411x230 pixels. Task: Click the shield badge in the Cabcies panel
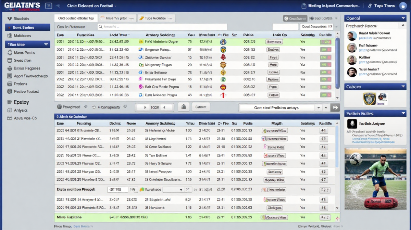[369, 99]
